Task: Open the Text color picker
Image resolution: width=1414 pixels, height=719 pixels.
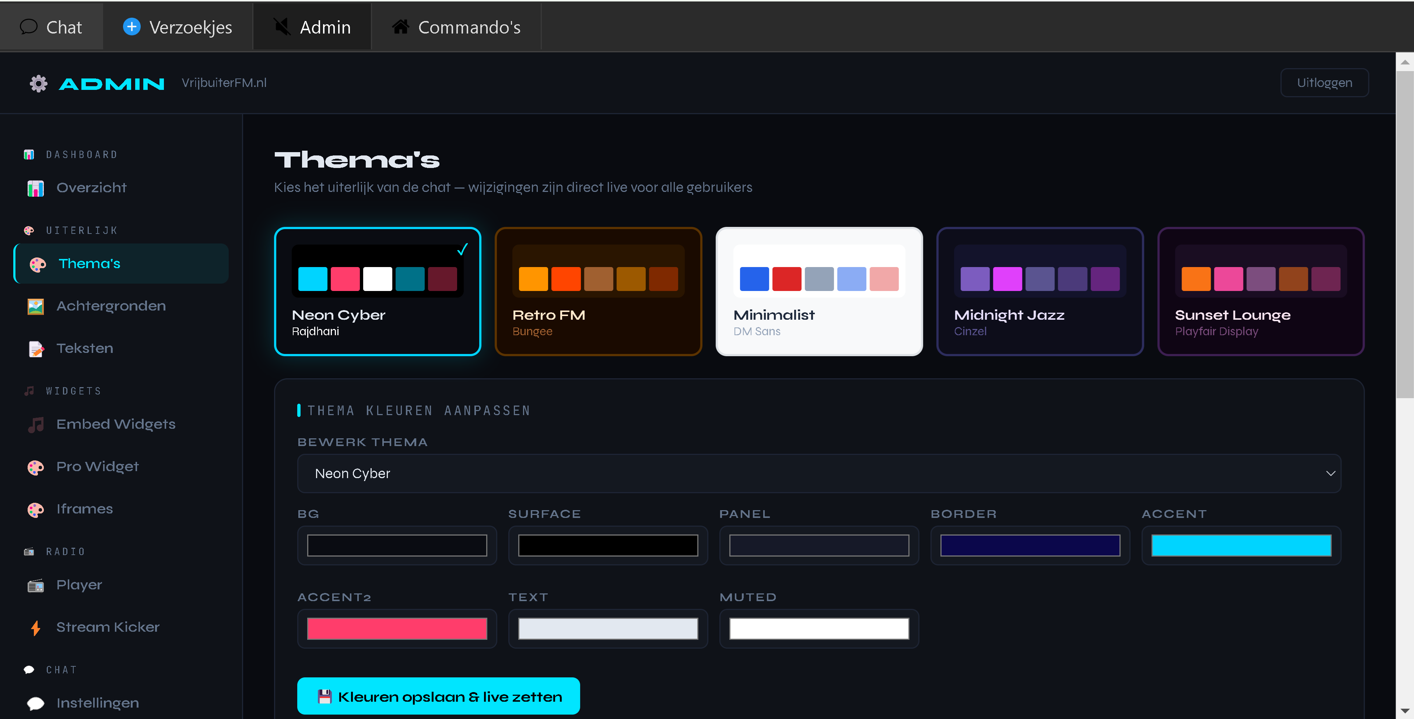Action: [x=608, y=629]
